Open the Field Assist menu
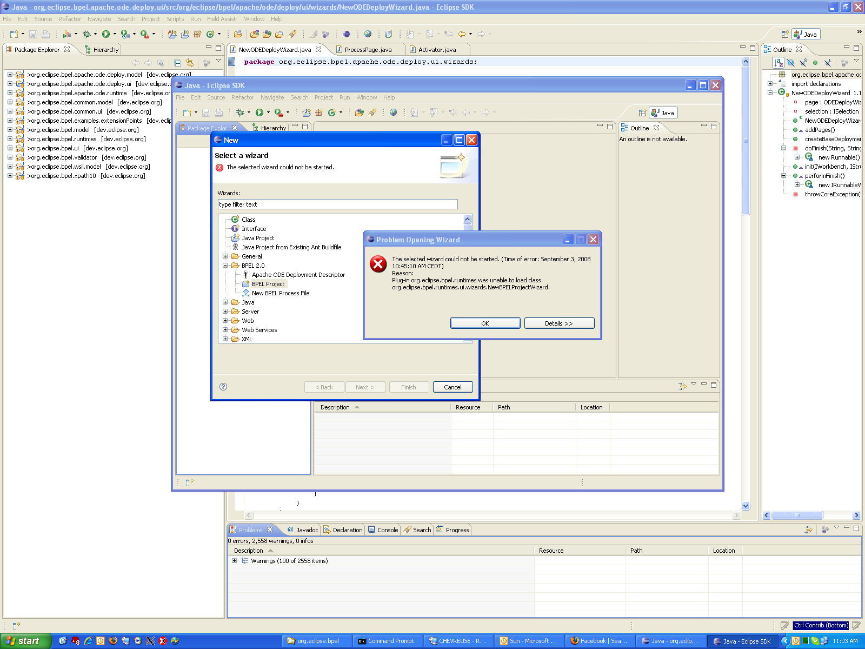The width and height of the screenshot is (865, 649). pyautogui.click(x=221, y=19)
